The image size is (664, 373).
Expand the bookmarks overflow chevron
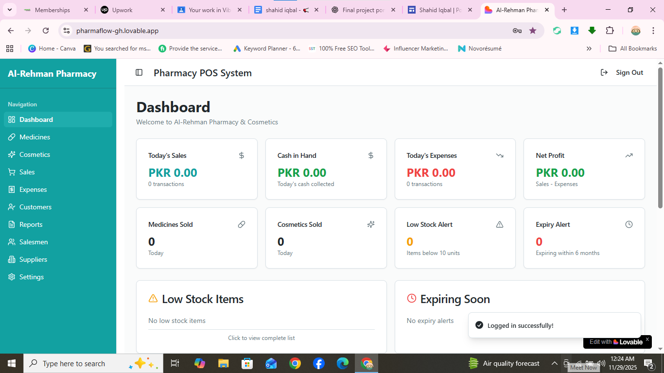pyautogui.click(x=589, y=48)
